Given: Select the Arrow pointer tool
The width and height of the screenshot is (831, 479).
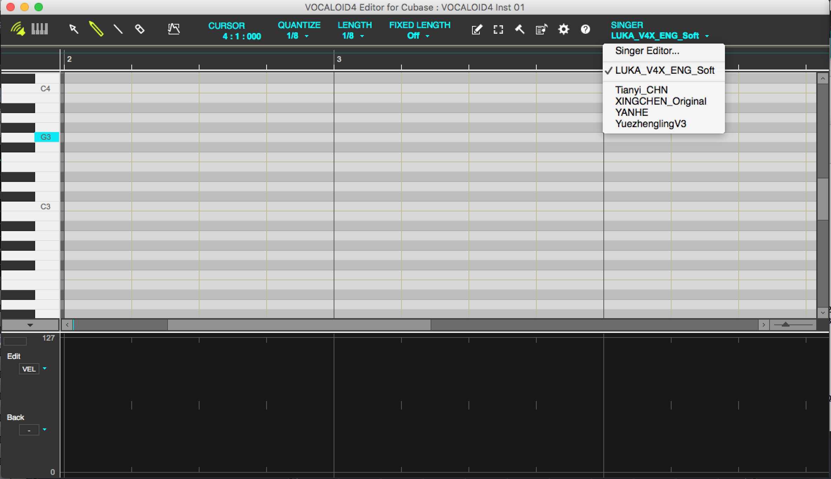Looking at the screenshot, I should (73, 29).
